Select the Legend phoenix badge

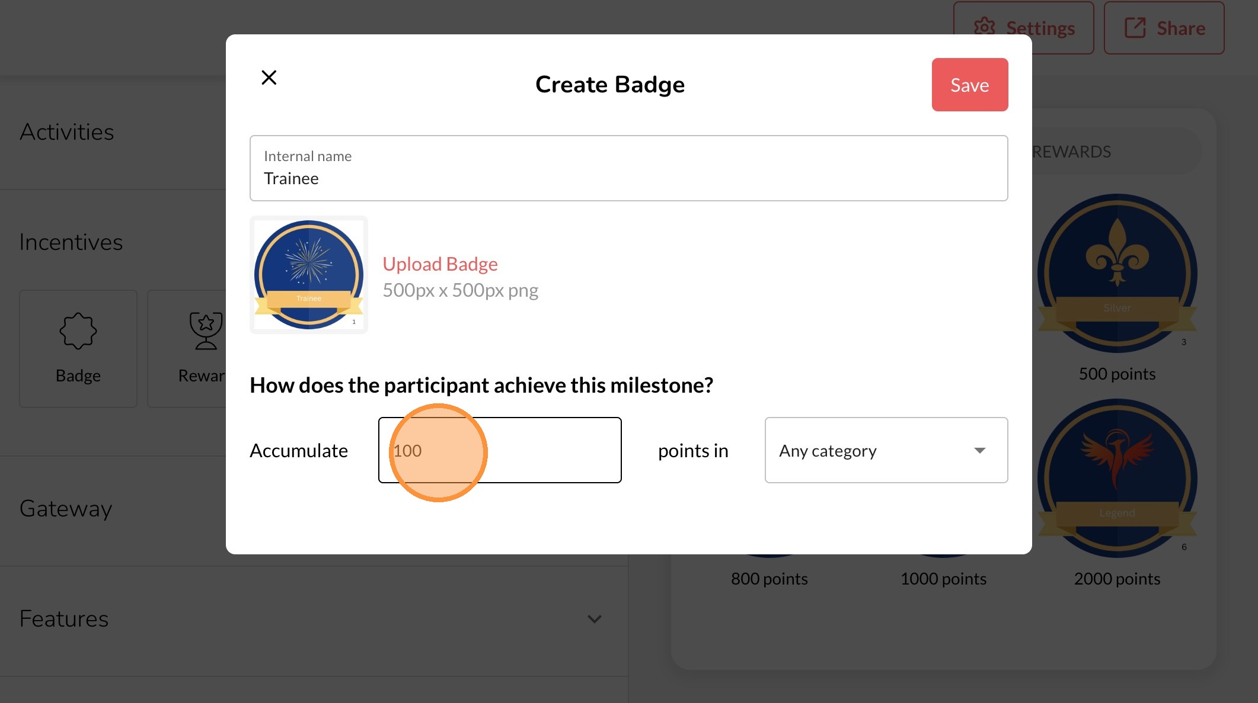pyautogui.click(x=1117, y=477)
